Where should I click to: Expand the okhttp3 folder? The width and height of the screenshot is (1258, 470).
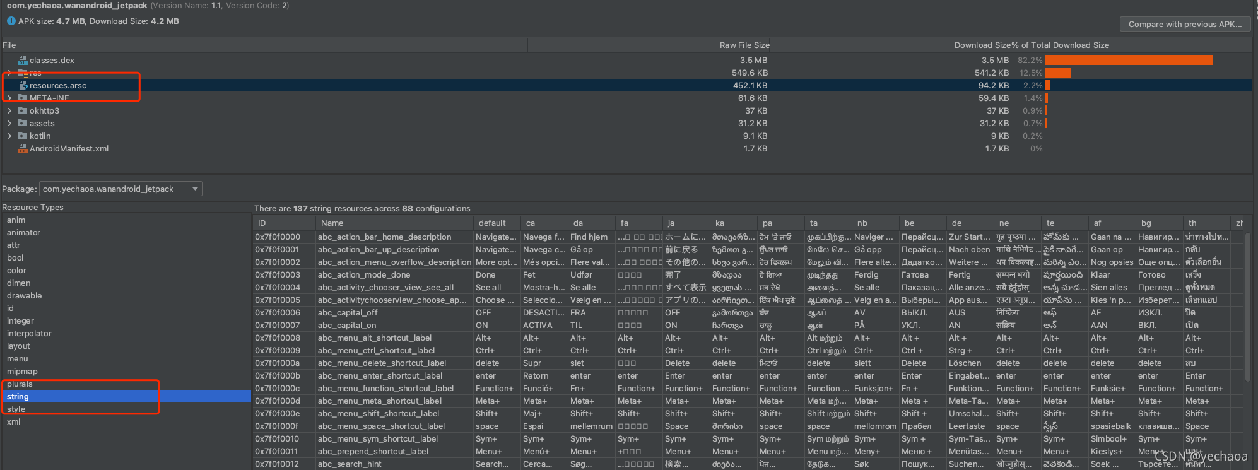click(x=9, y=111)
